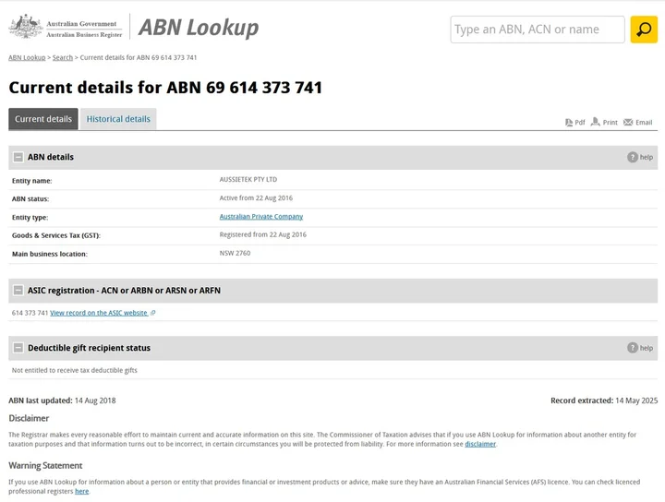Select the Current details tab

[x=43, y=119]
